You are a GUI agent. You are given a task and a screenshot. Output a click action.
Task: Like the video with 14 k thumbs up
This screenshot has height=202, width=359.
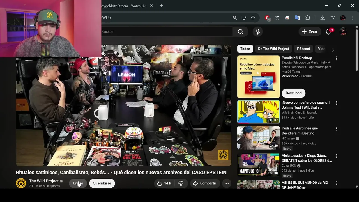pos(164,183)
